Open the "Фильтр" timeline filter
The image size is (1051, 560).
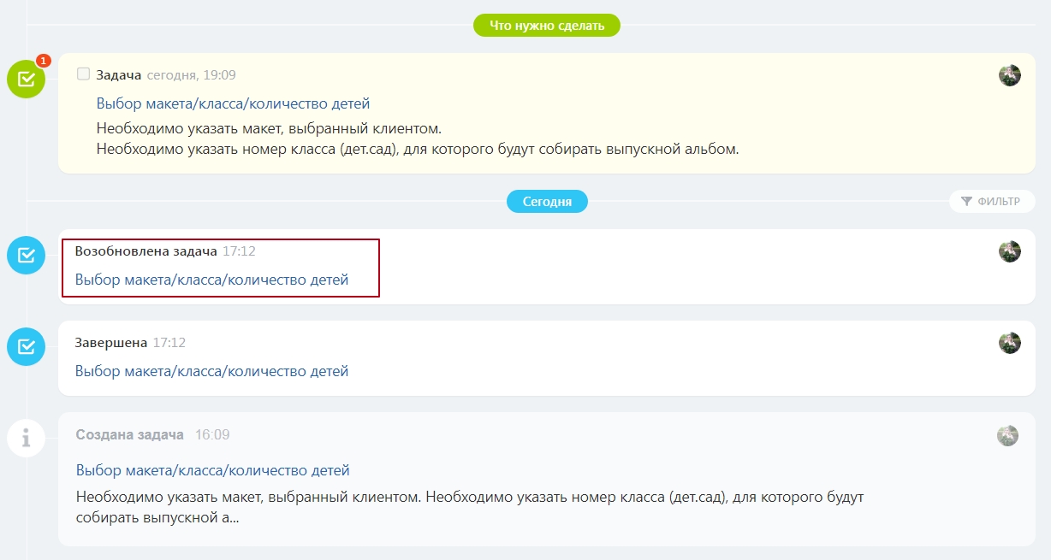991,202
